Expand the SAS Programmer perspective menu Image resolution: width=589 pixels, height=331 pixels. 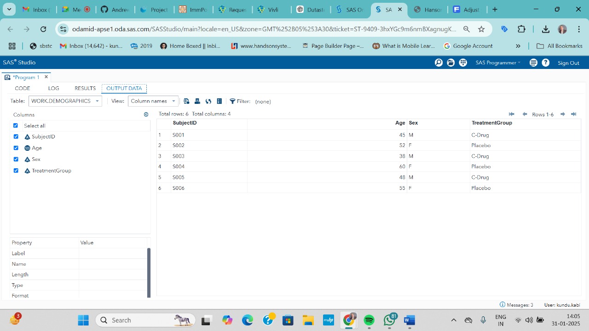(x=498, y=63)
